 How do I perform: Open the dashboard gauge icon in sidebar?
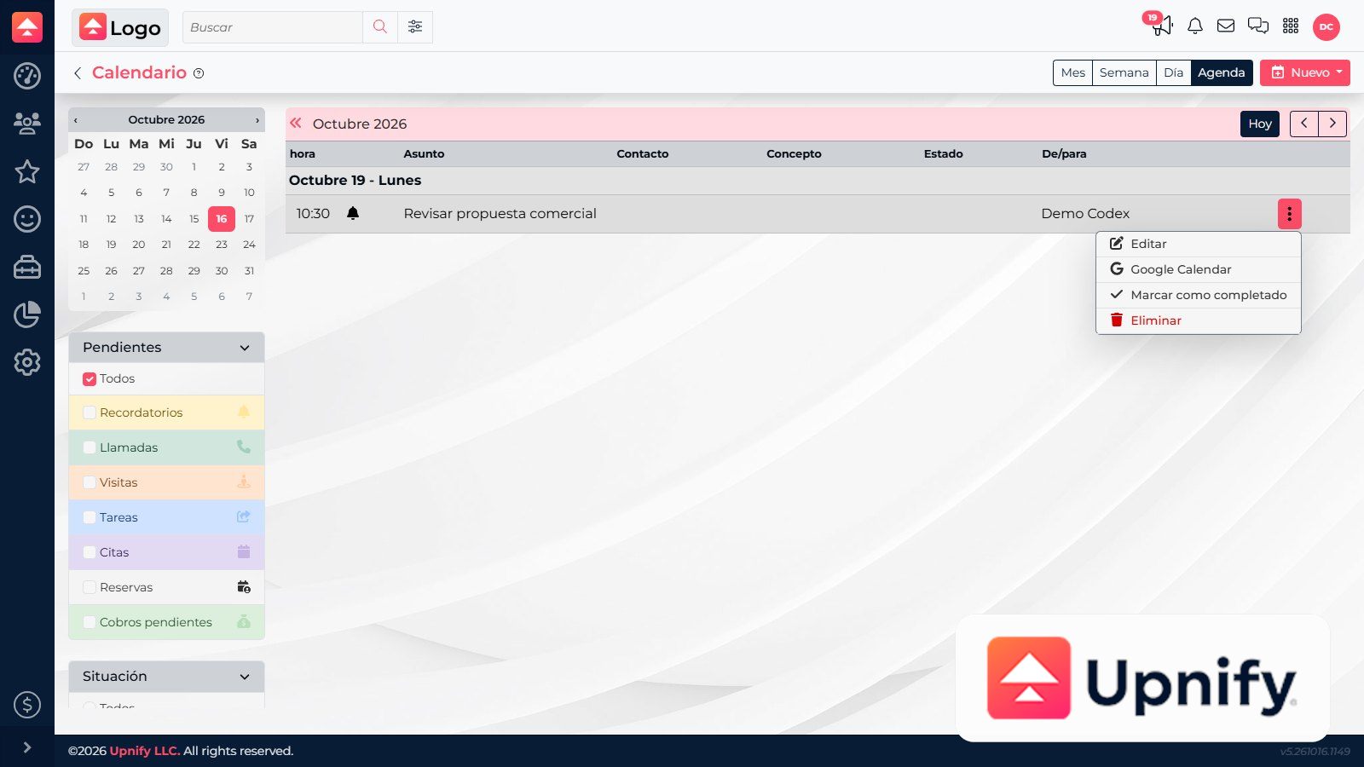(x=27, y=76)
